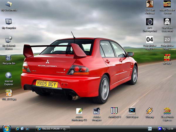Switch to TBILISIS FORUM taskbar window
176x132 pixels.
coord(53,129)
